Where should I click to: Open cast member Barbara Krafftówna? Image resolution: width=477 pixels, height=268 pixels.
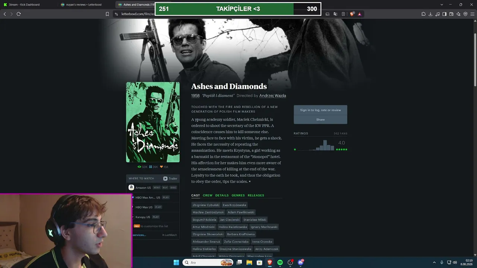coord(241,234)
